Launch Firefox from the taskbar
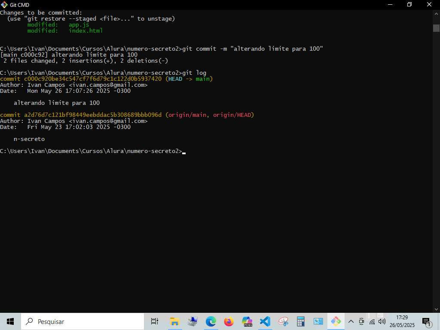The image size is (440, 330). [x=229, y=321]
